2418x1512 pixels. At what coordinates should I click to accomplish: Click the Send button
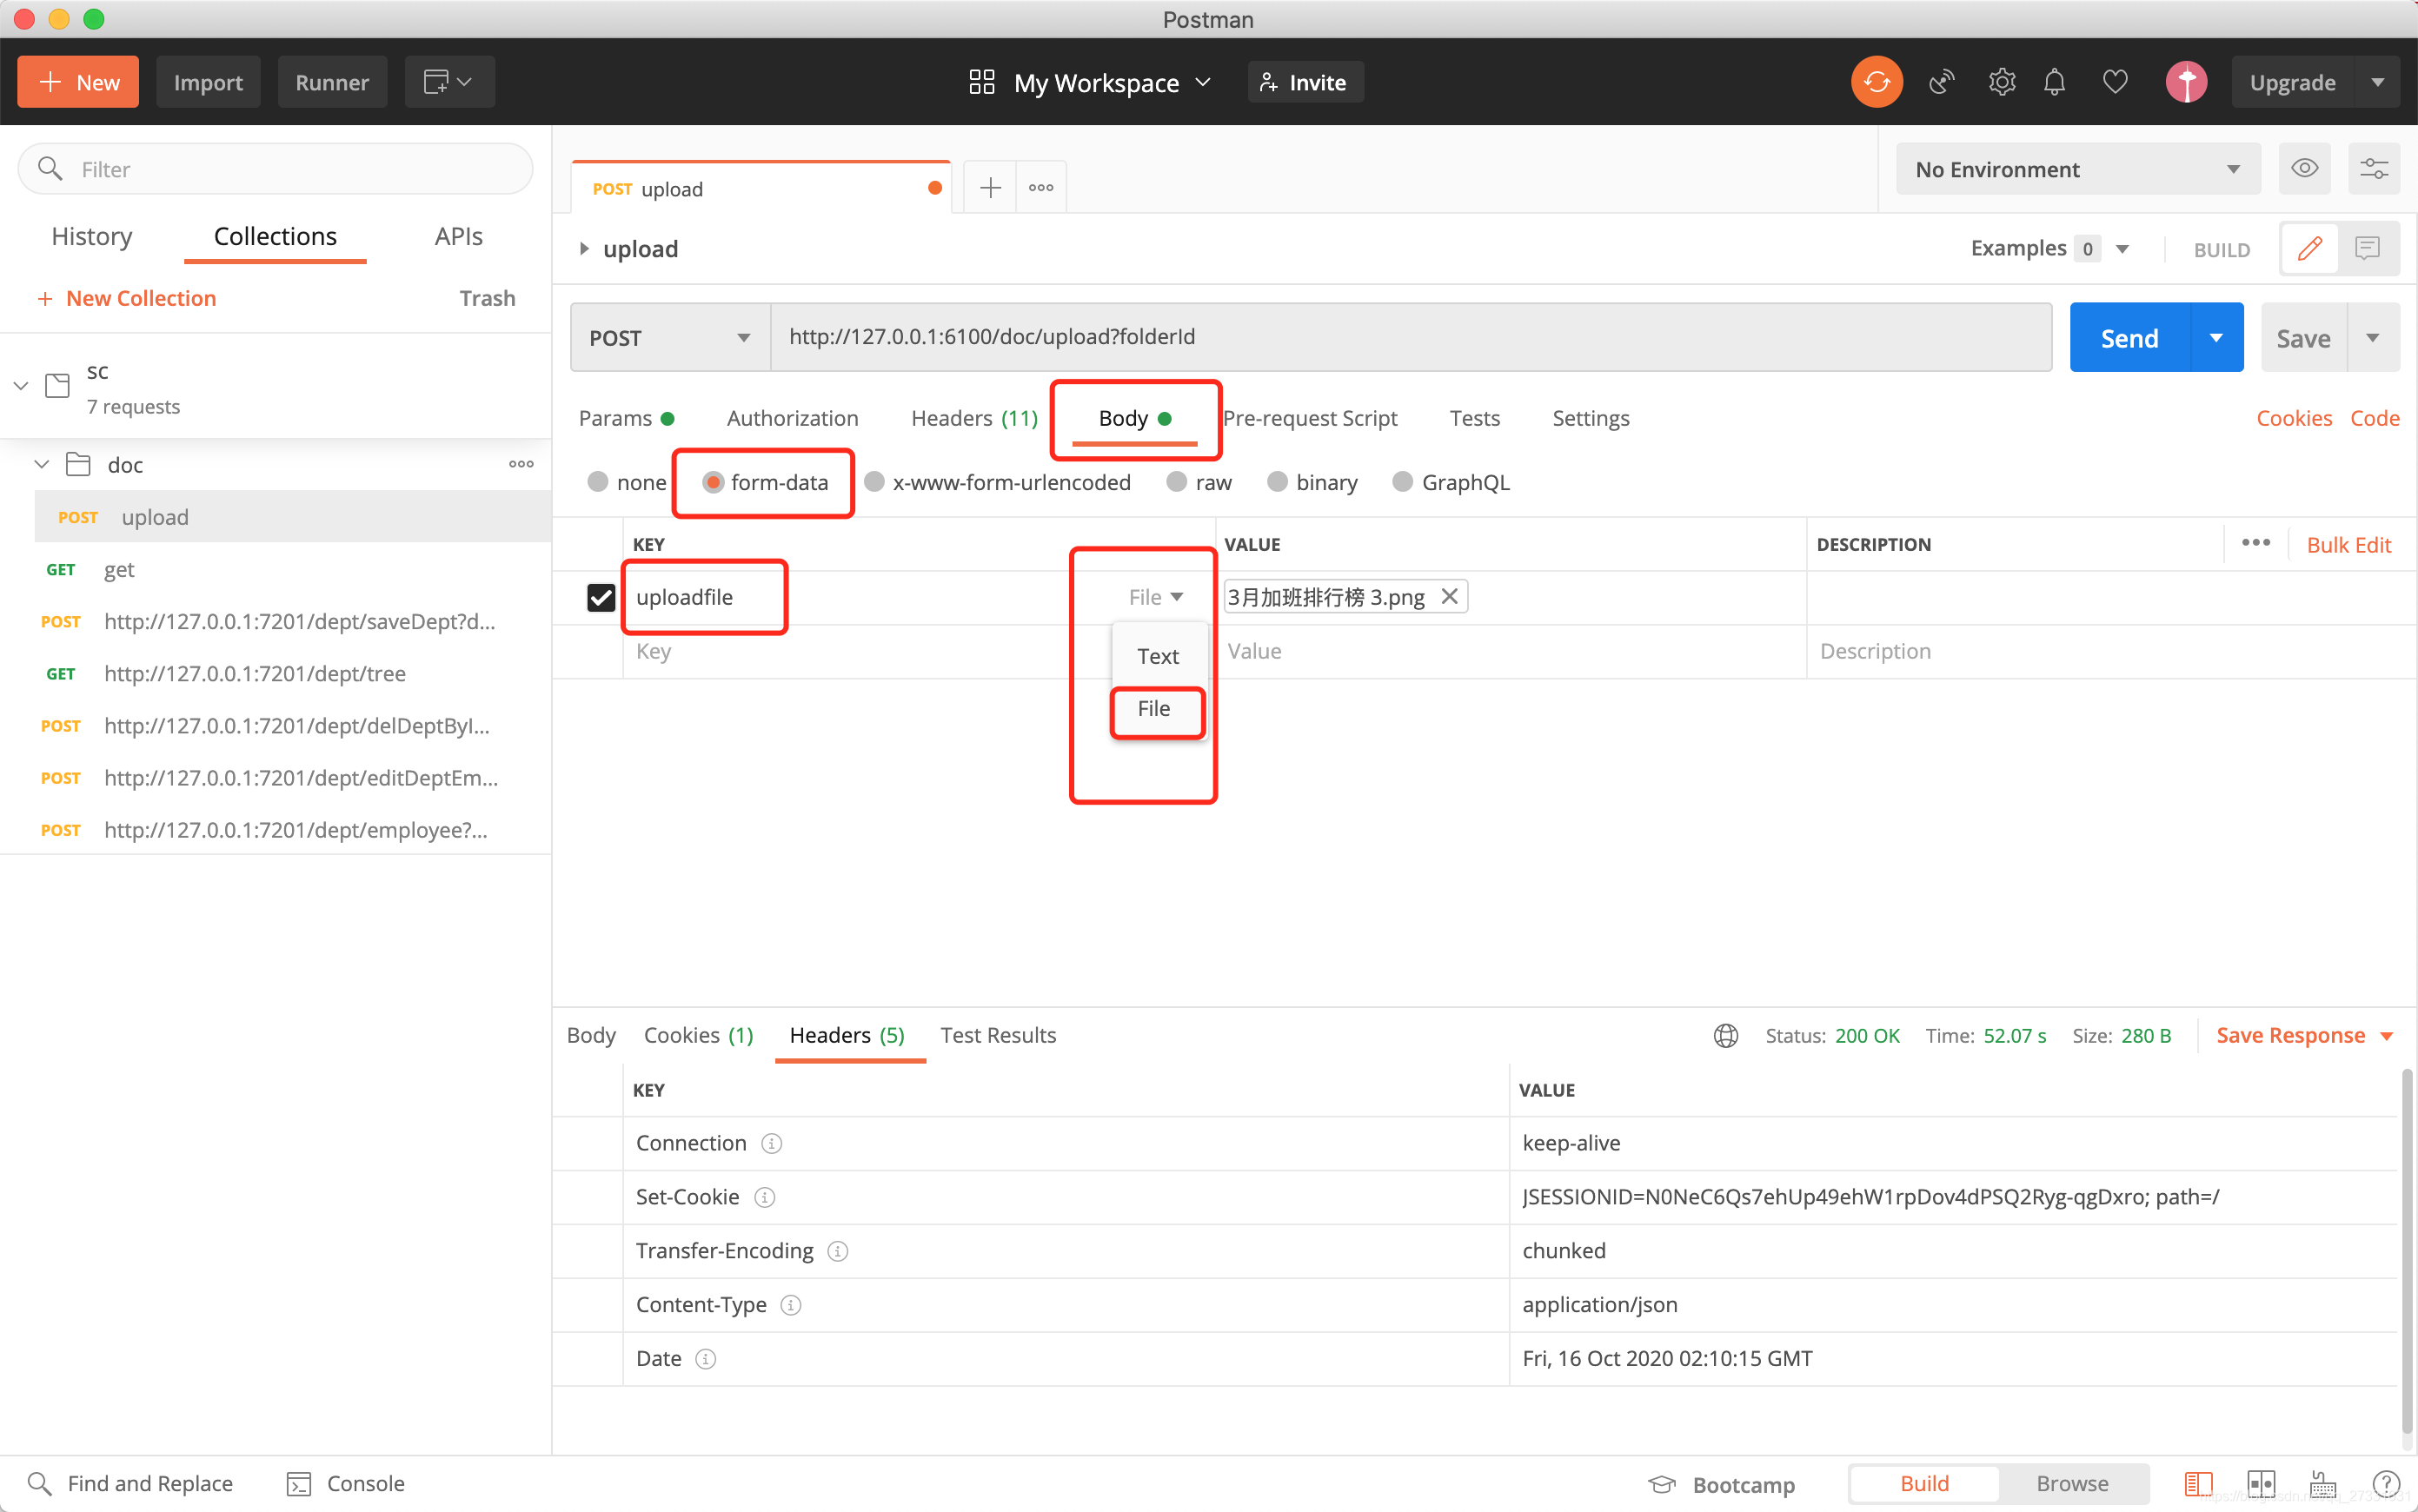[x=2129, y=338]
